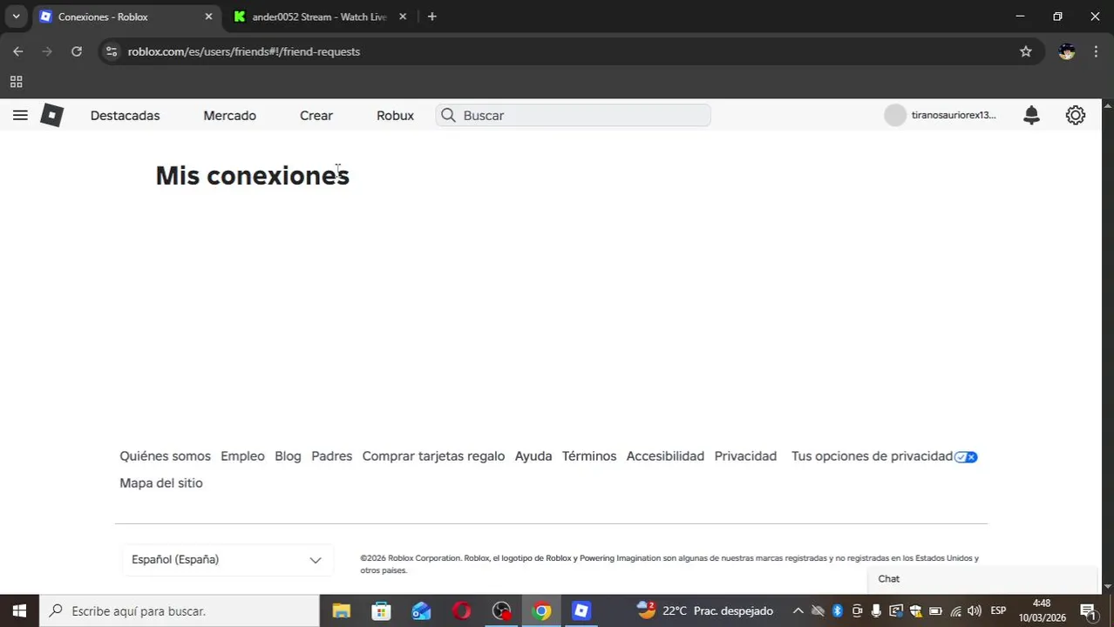Image resolution: width=1114 pixels, height=627 pixels.
Task: Open the Blog footer link
Action: coord(288,456)
